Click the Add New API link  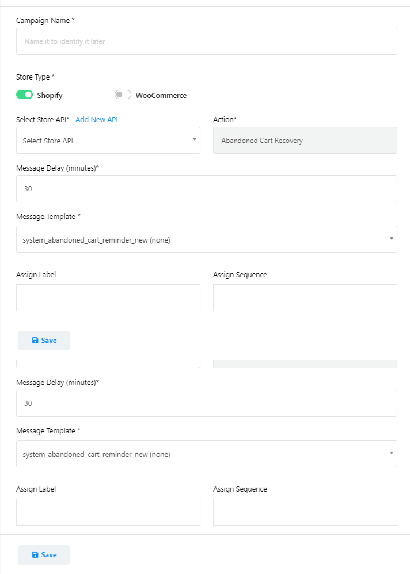[x=97, y=119]
